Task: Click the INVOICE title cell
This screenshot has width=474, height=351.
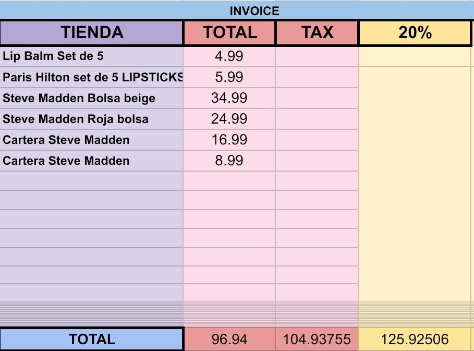Action: point(254,10)
